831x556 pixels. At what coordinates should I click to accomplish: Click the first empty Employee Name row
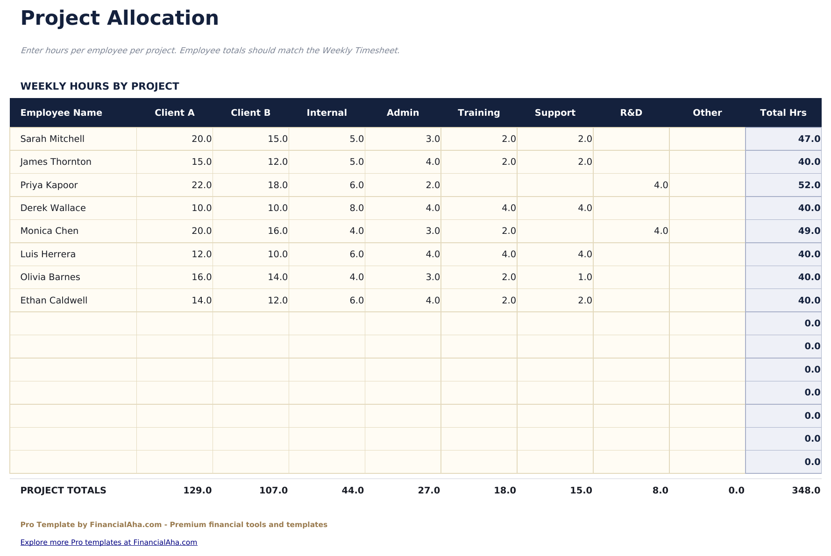pos(72,323)
